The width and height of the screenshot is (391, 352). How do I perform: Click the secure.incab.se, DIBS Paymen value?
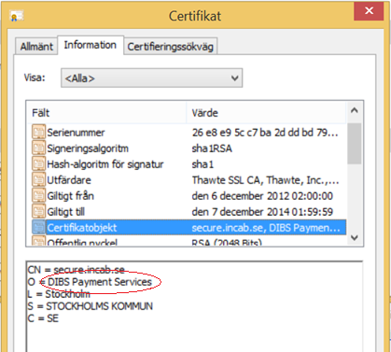[266, 228]
